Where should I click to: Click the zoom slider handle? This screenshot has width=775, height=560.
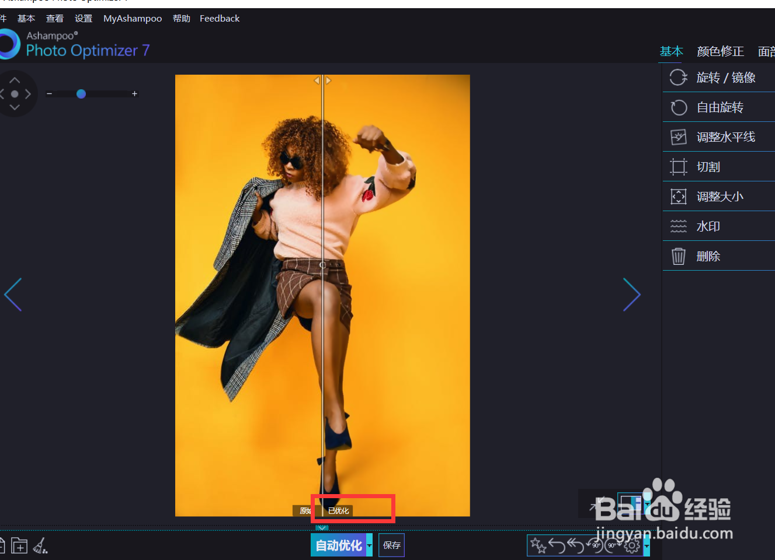tap(81, 94)
